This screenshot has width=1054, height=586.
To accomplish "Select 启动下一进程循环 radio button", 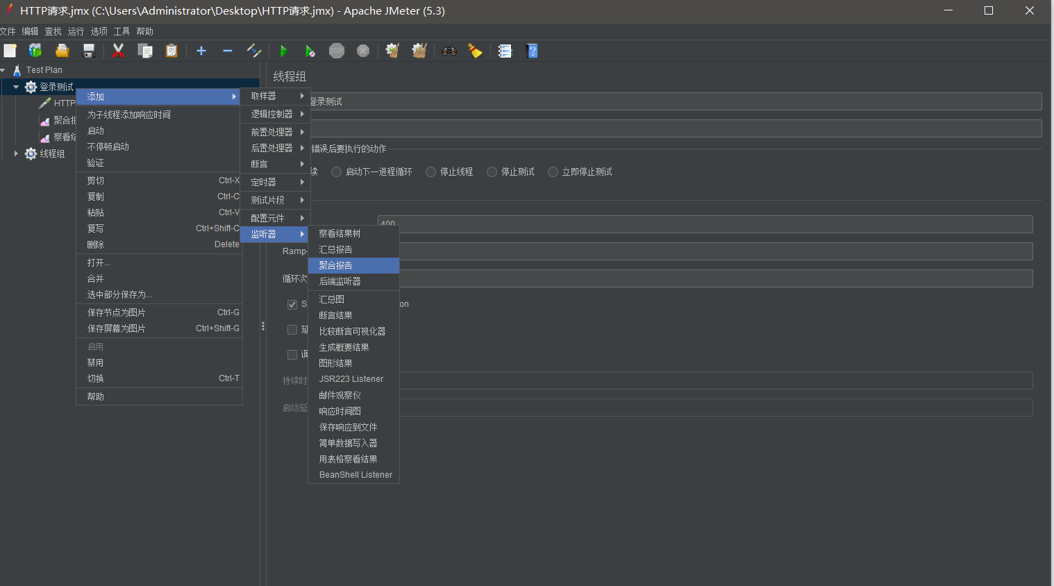I will [x=336, y=171].
